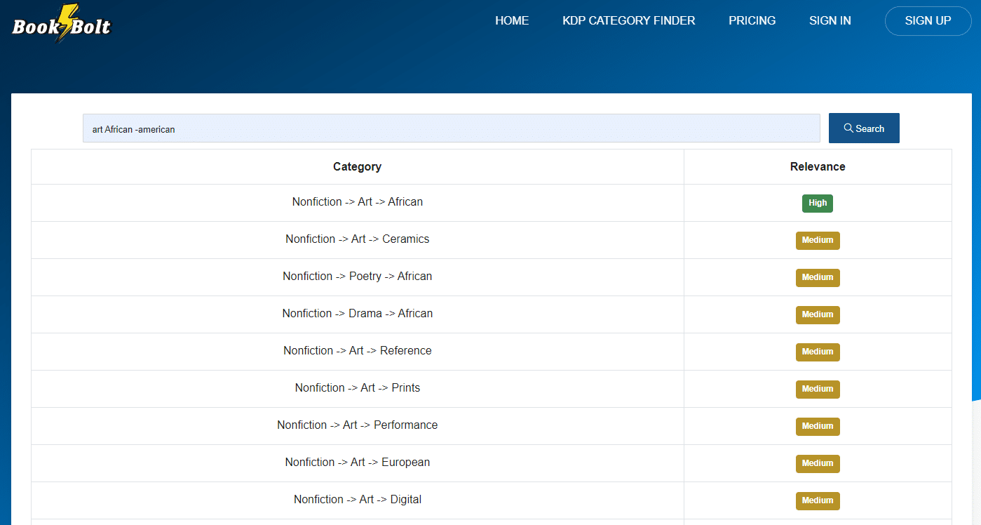Click the Search button

[x=864, y=128]
